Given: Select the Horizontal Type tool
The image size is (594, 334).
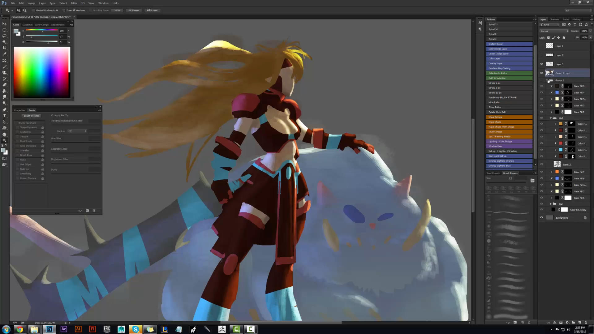Looking at the screenshot, I should tap(4, 116).
